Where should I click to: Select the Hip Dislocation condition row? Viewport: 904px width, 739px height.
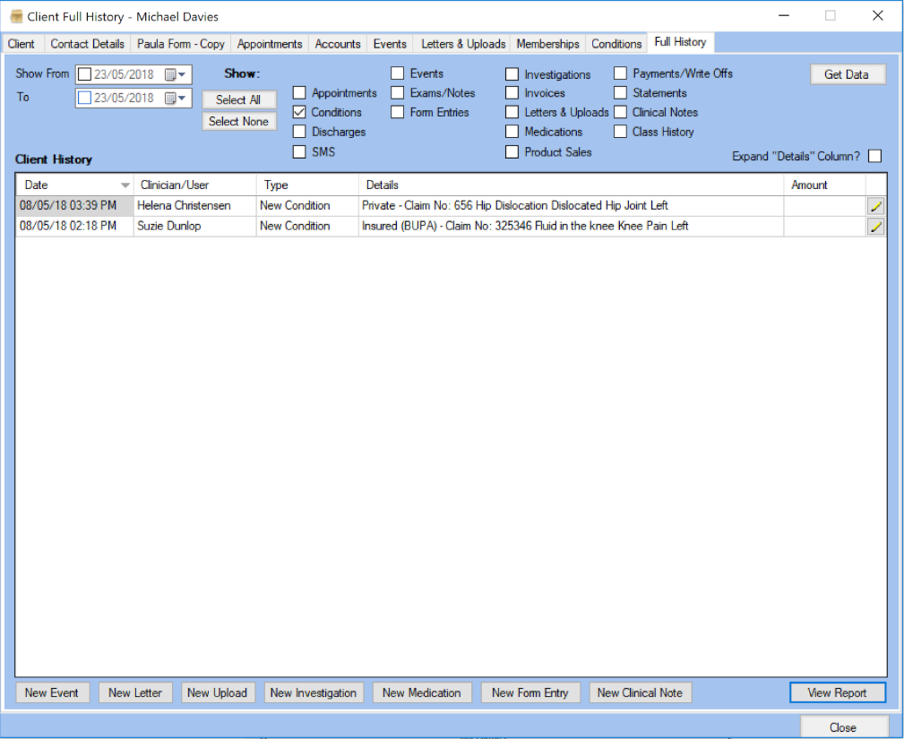514,206
